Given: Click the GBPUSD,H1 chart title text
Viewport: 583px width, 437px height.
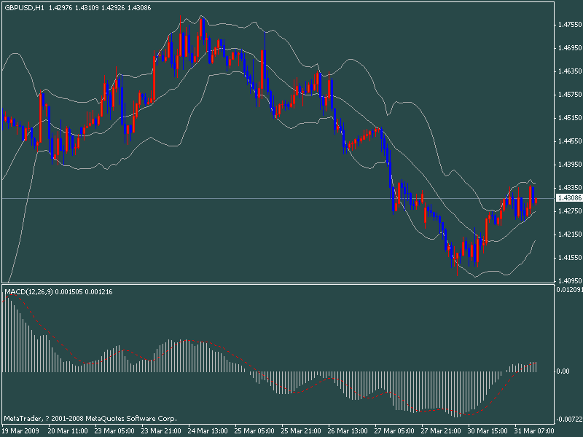Looking at the screenshot, I should coord(25,7).
